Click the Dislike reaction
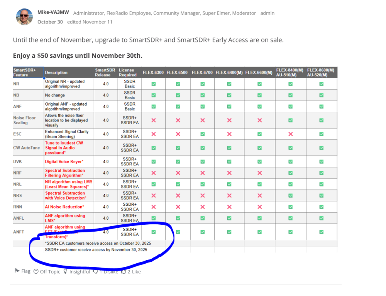The width and height of the screenshot is (386, 296). [x=106, y=272]
